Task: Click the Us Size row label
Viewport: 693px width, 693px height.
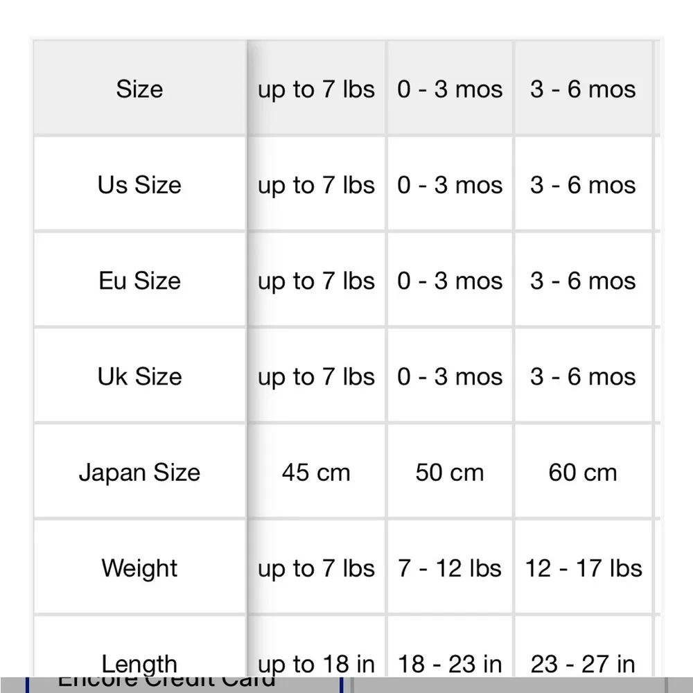Action: 140,184
